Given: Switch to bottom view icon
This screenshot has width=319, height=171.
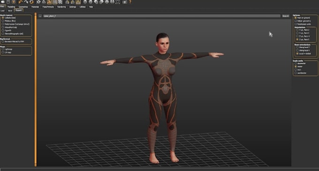Looking at the screenshot, I should [x=112, y=2].
